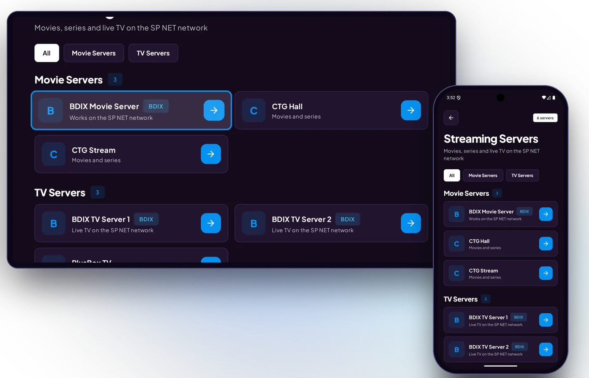Tap CTG Stream arrow button on phone
Image resolution: width=589 pixels, height=378 pixels.
546,273
